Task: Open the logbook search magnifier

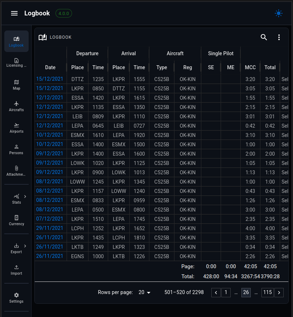Action: coord(264,37)
